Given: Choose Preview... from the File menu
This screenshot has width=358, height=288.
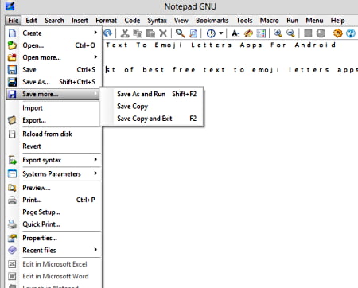Looking at the screenshot, I should click(x=53, y=188).
